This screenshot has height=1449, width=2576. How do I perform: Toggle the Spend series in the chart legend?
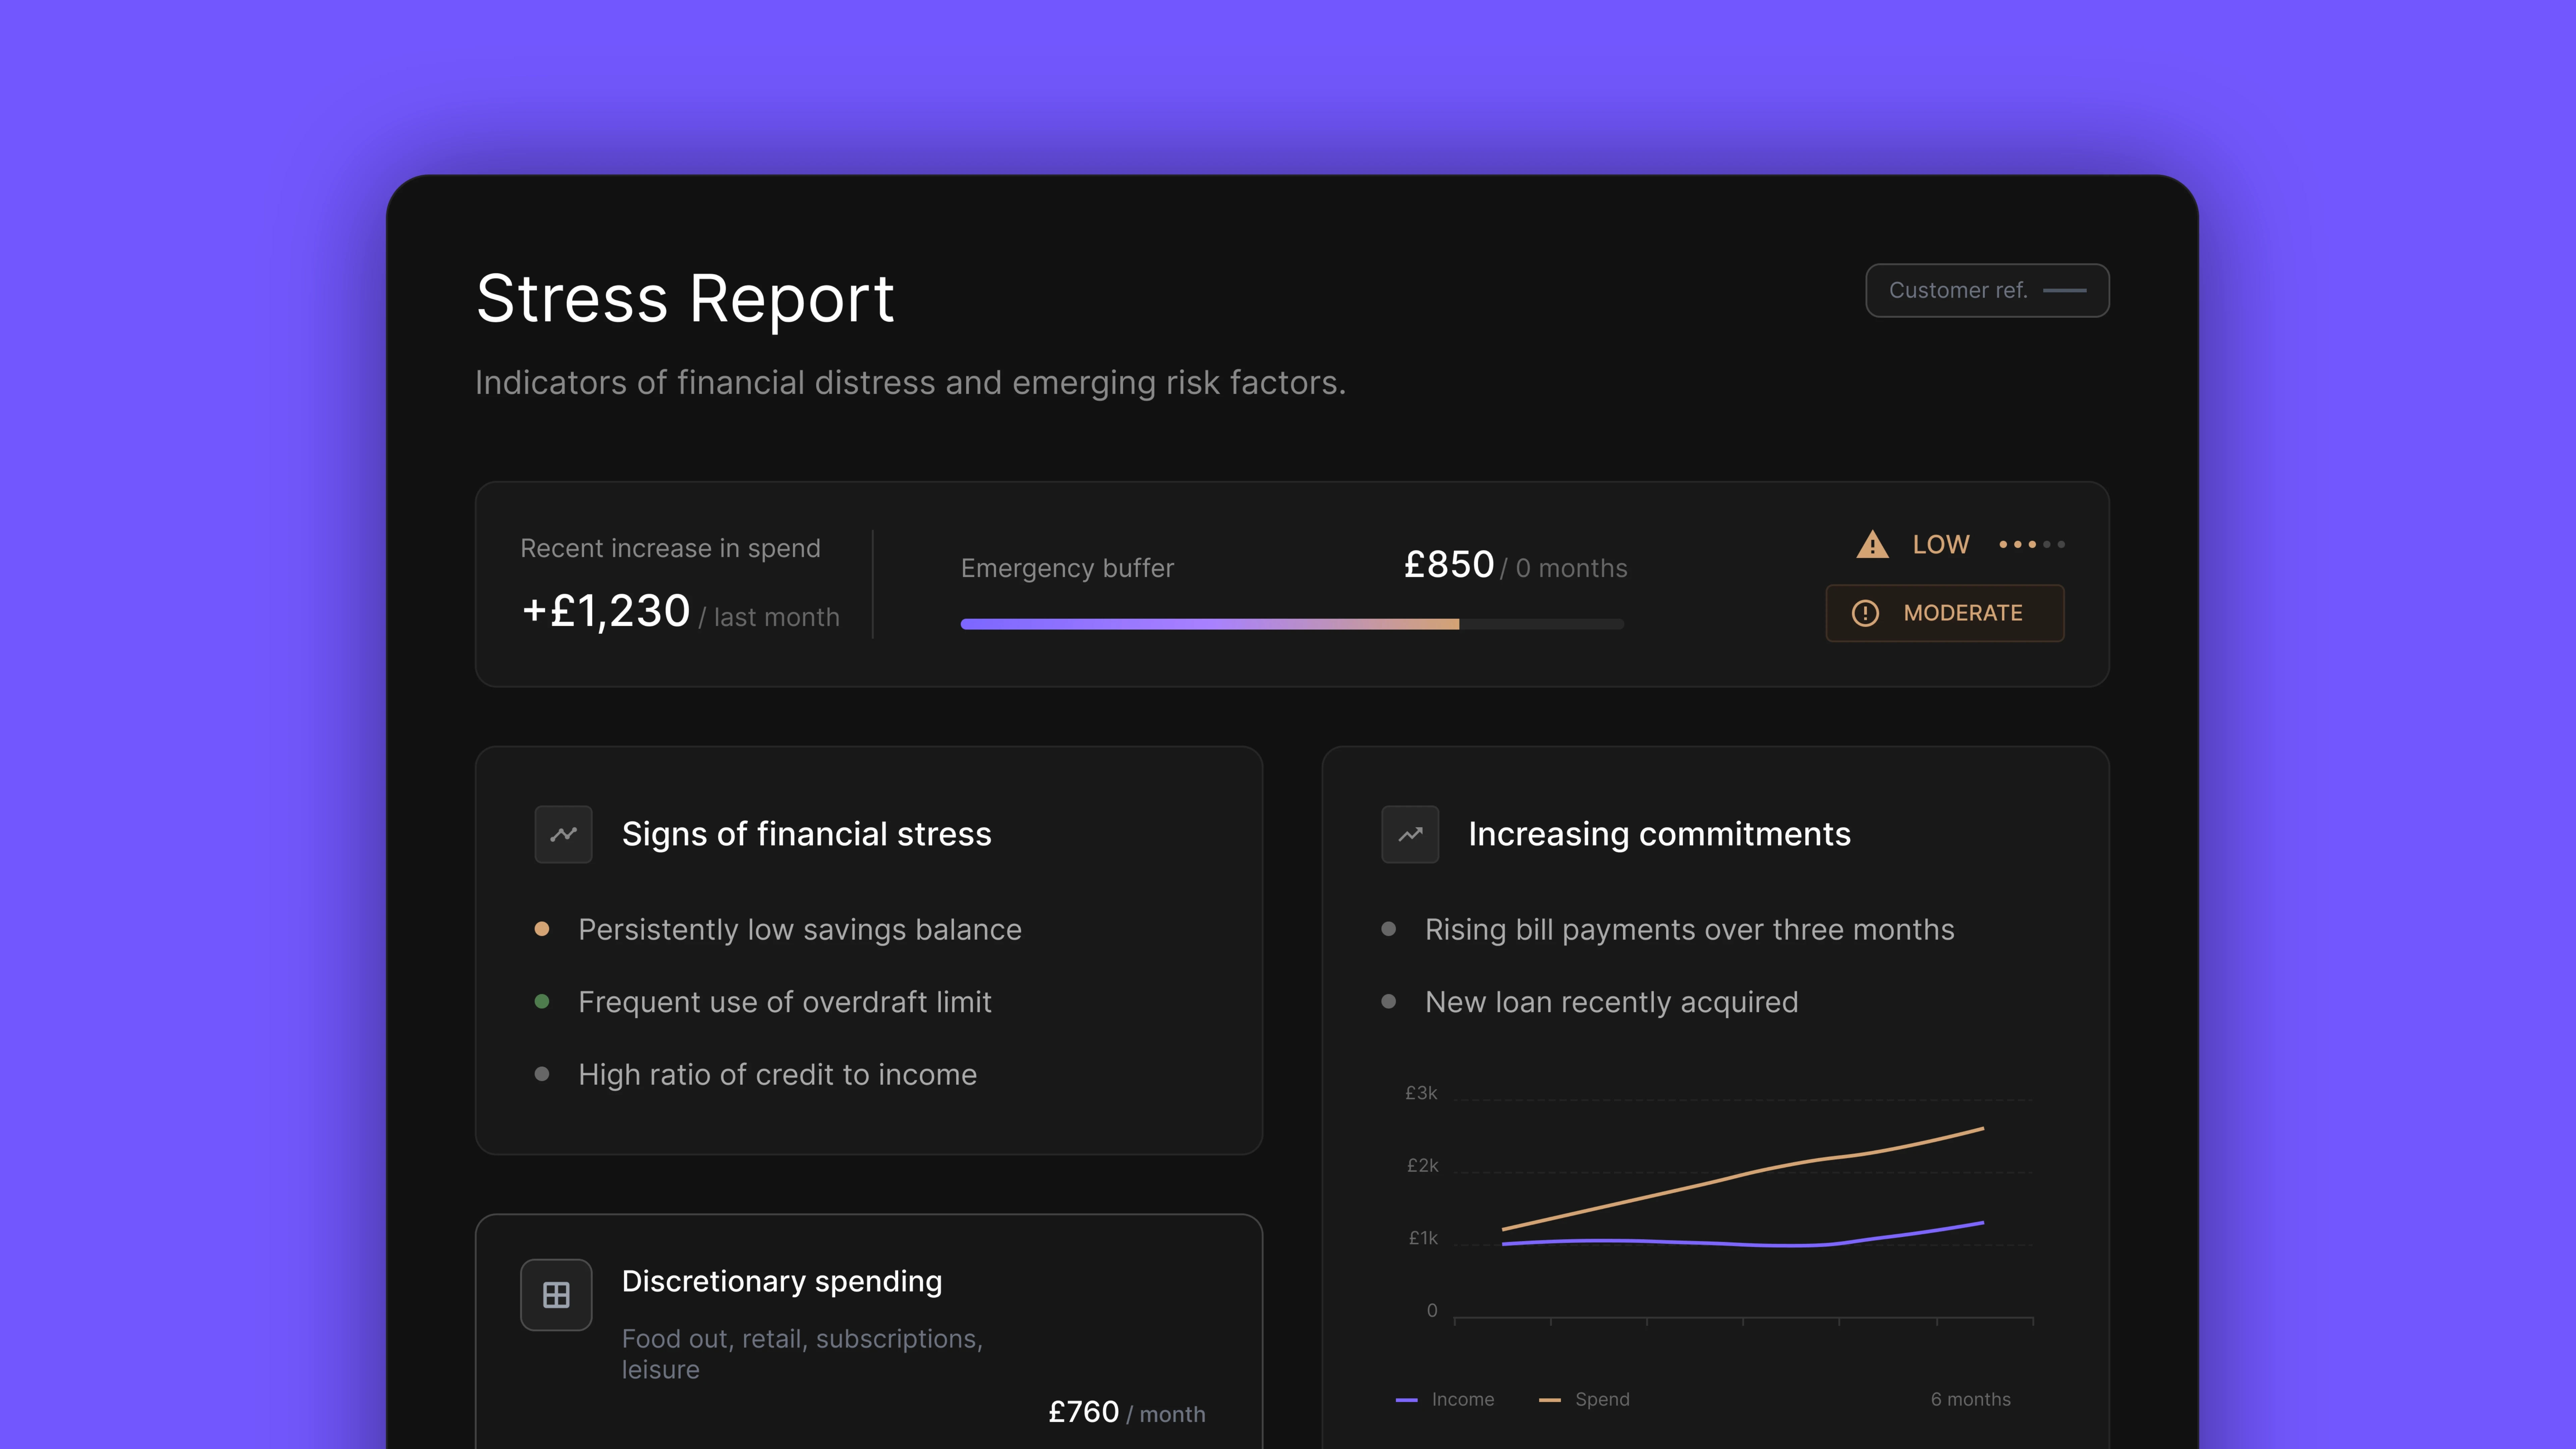[x=1586, y=1399]
